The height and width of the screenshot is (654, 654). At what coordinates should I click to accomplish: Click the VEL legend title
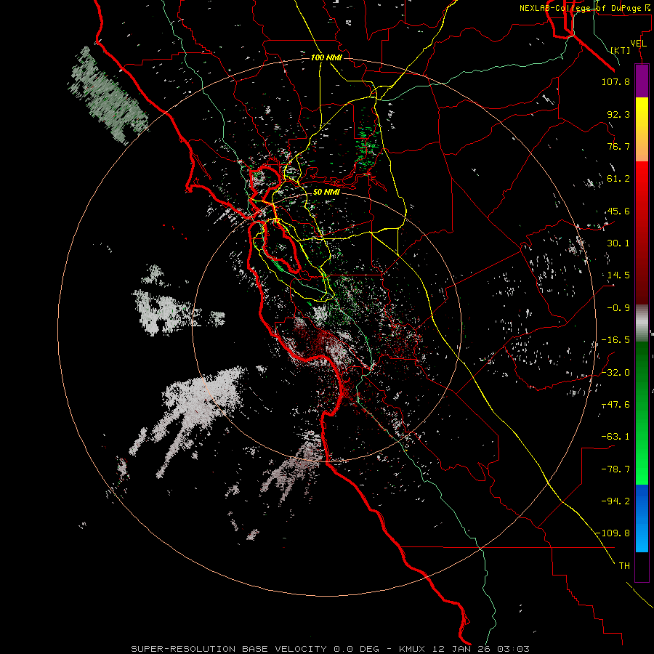638,44
